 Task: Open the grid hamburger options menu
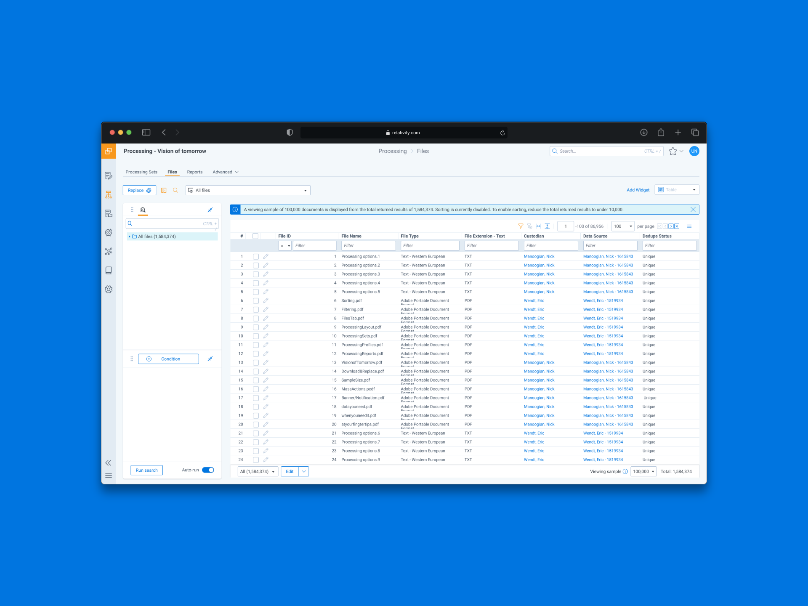tap(689, 226)
